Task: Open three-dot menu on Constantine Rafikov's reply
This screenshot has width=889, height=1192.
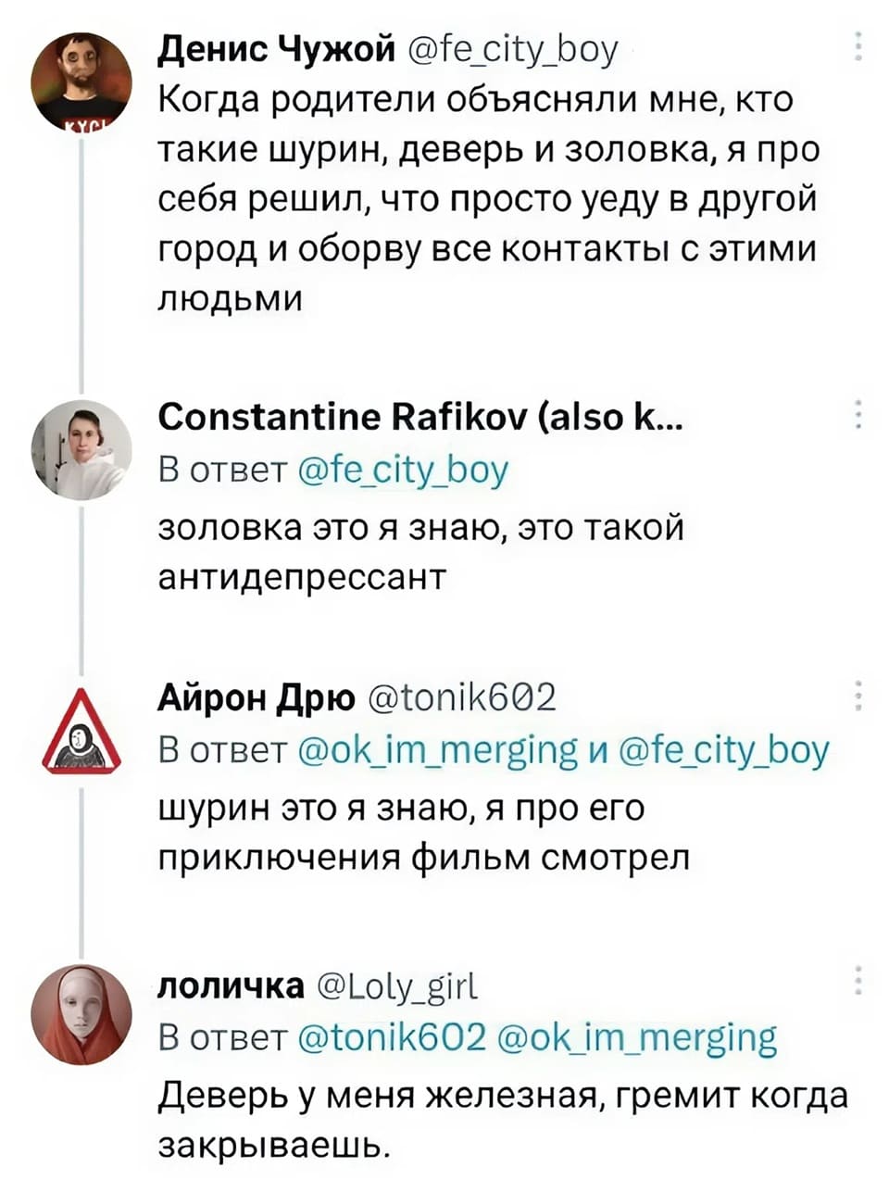Action: [860, 416]
